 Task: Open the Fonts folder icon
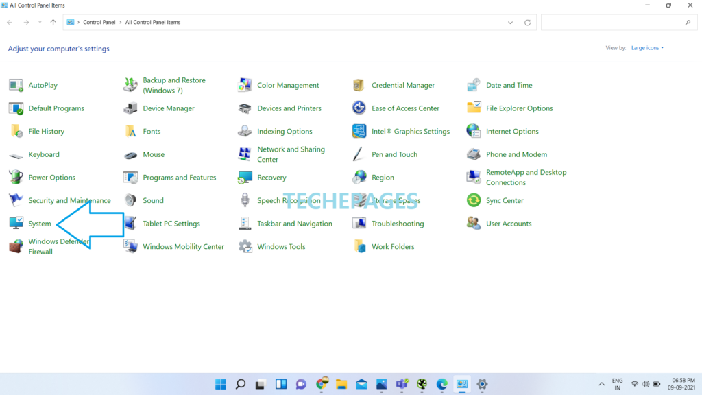pos(130,131)
